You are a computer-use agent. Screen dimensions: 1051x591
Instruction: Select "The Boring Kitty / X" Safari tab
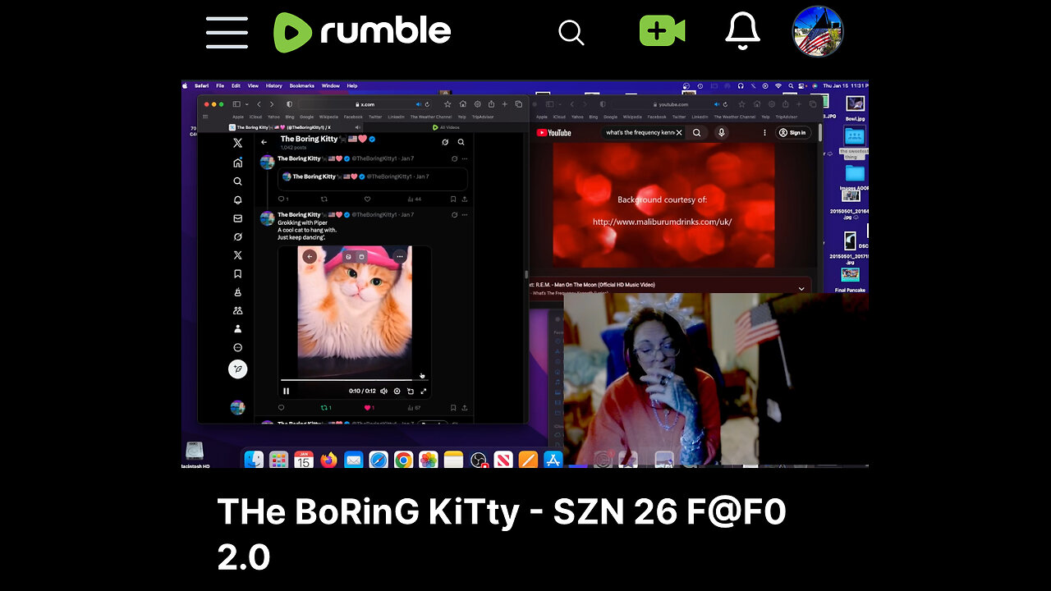(x=280, y=127)
